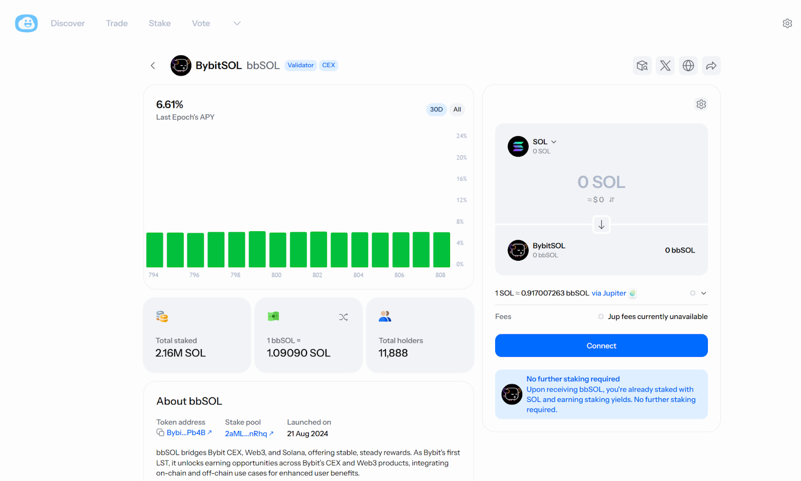Go back with the left arrow
This screenshot has width=801, height=481.
point(153,66)
